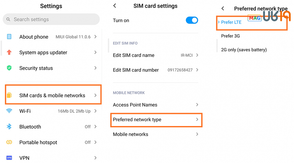Select the Prefer 3G option
The width and height of the screenshot is (294, 163).
[230, 36]
